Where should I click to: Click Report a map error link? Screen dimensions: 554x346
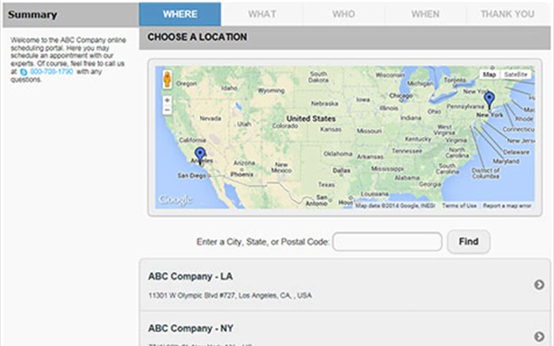click(x=508, y=206)
